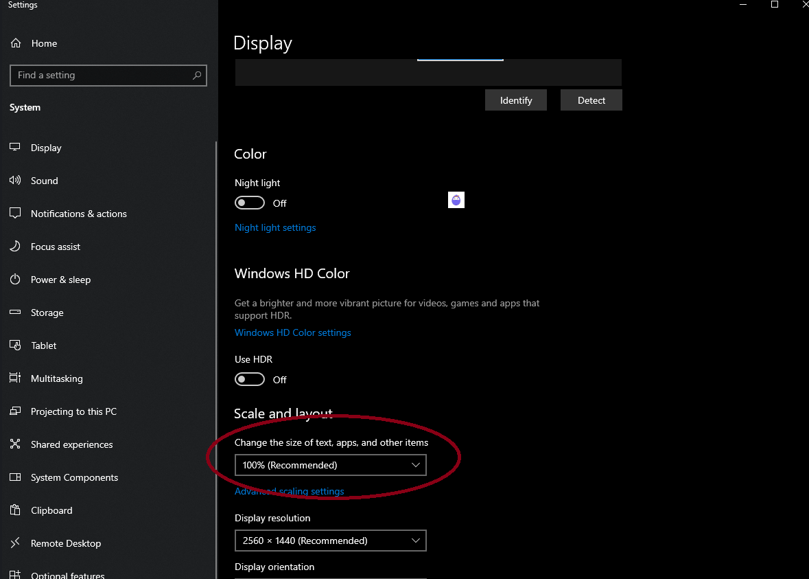Enable the Use HDR toggle
Image resolution: width=809 pixels, height=579 pixels.
(250, 379)
